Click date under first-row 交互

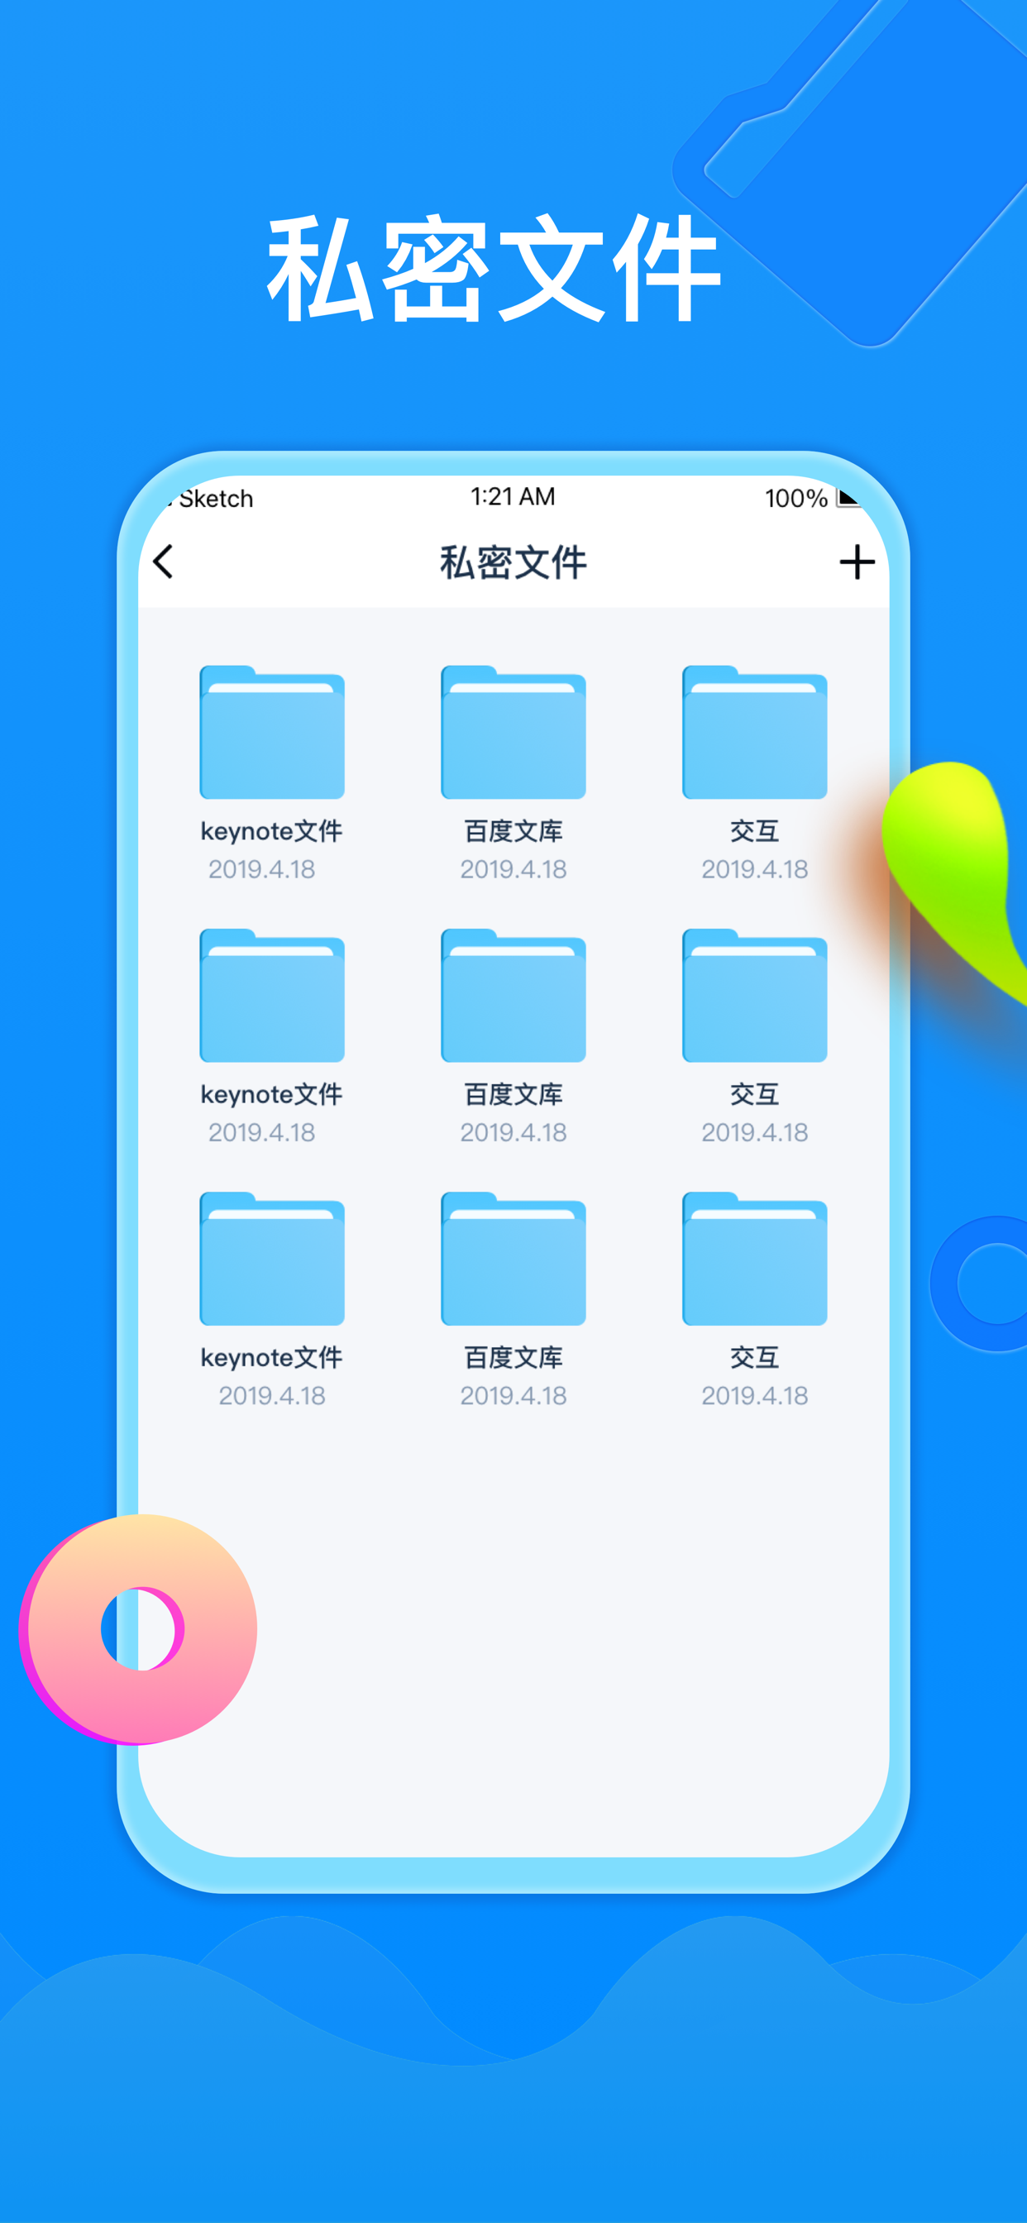coord(755,869)
